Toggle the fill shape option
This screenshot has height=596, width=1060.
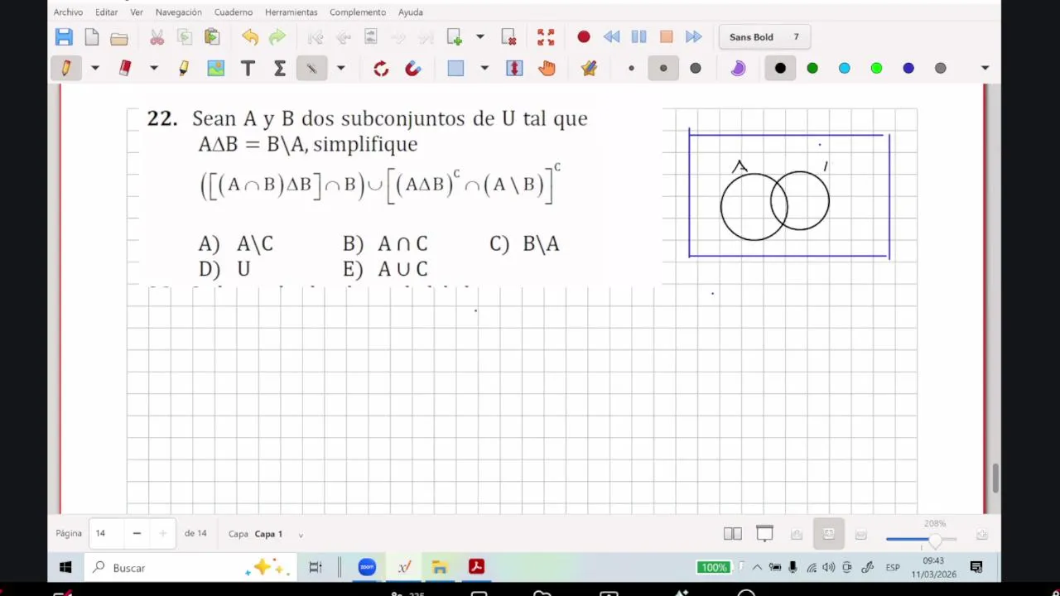point(738,69)
